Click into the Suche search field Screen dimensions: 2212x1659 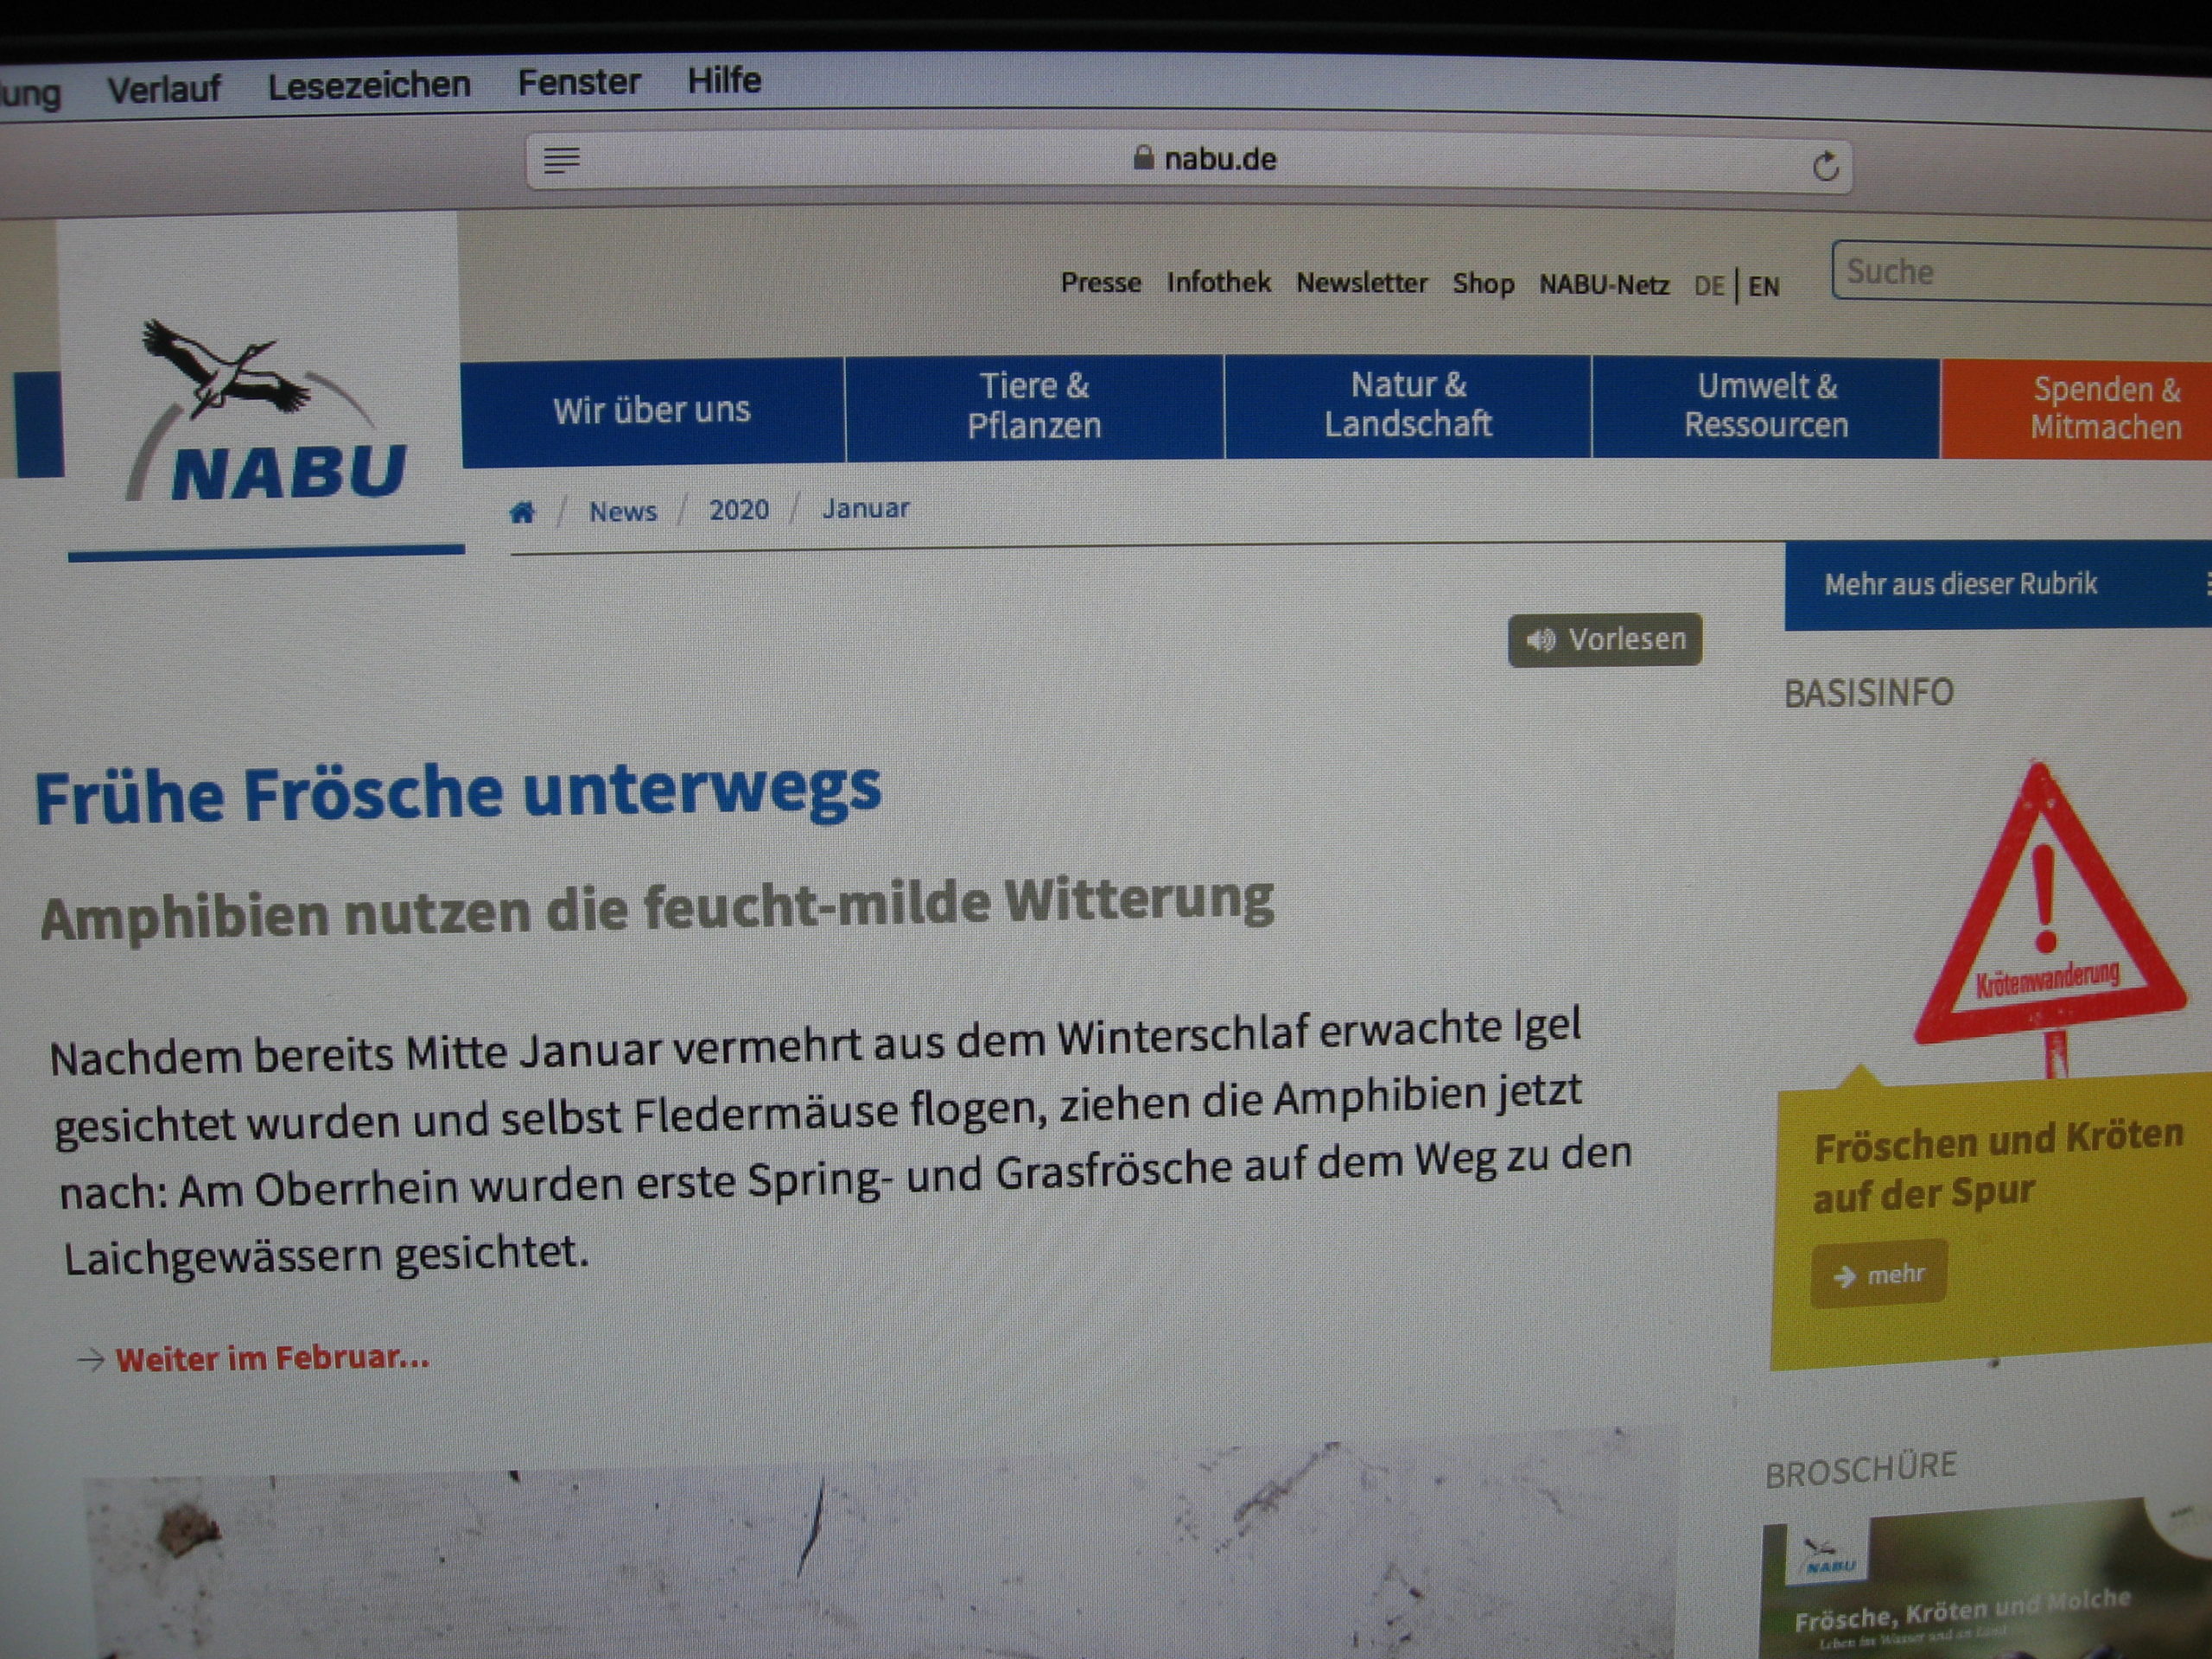point(2022,272)
